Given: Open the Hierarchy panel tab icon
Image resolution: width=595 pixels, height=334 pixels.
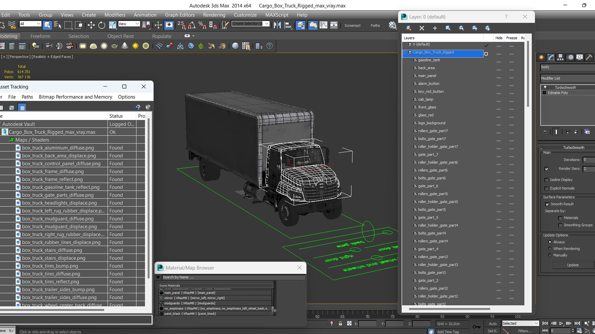Looking at the screenshot, I should (560, 57).
